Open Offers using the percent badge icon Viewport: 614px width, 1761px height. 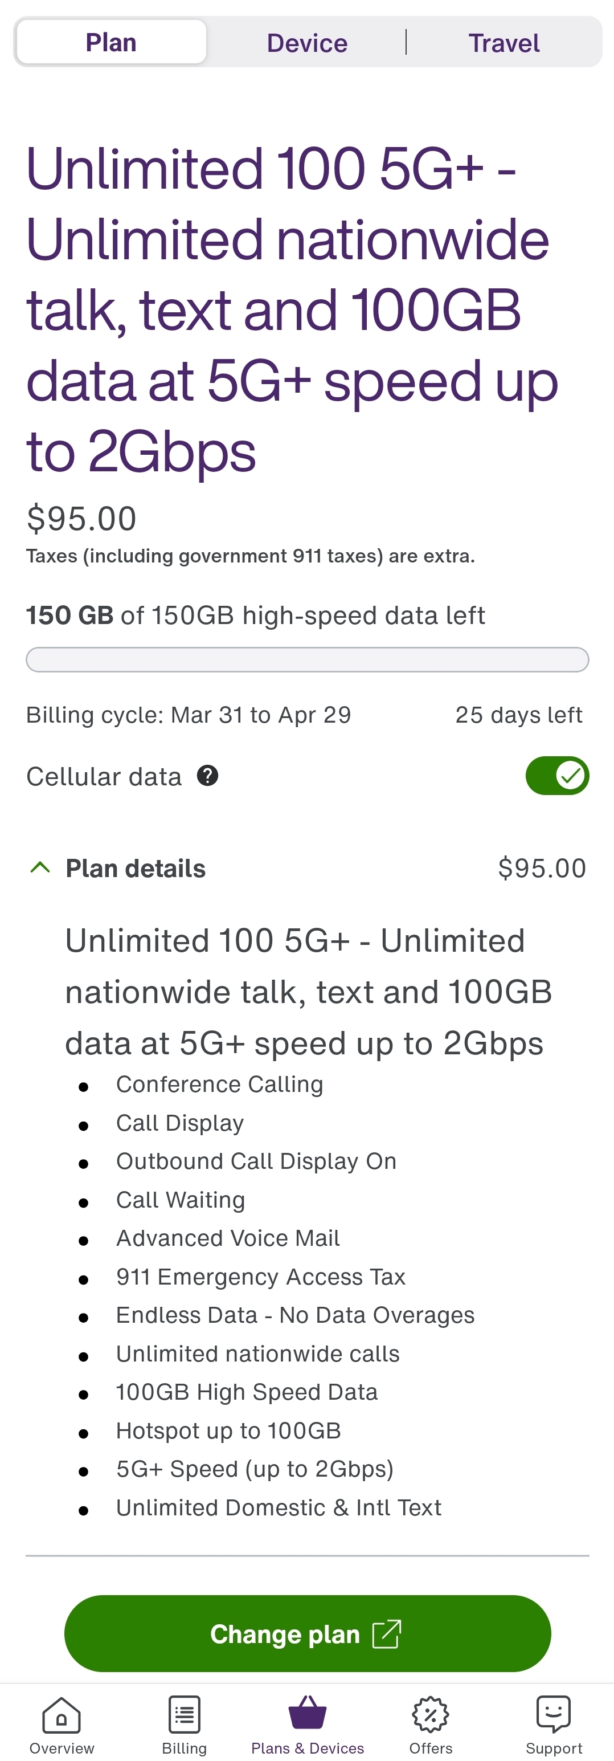(430, 1714)
